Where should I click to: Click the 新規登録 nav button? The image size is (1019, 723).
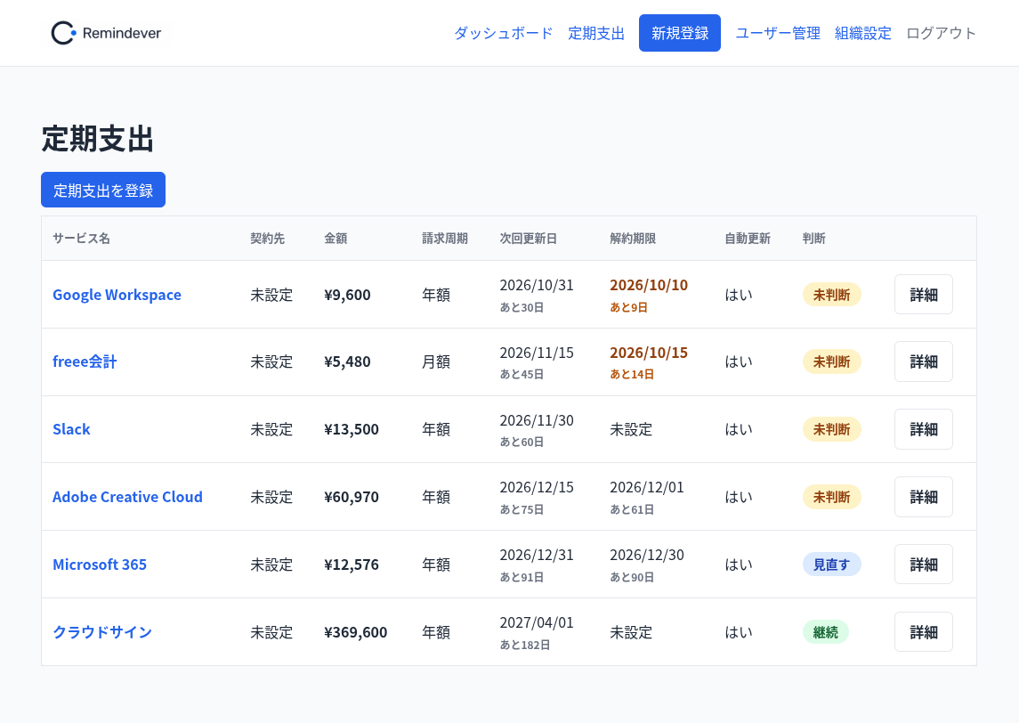click(680, 33)
